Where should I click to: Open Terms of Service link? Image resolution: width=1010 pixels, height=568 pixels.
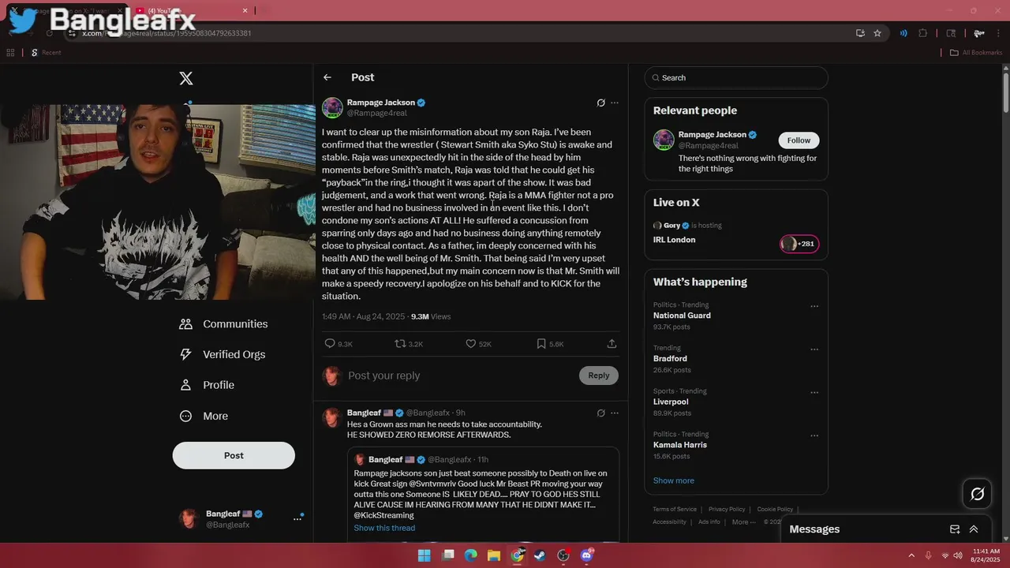tap(675, 510)
